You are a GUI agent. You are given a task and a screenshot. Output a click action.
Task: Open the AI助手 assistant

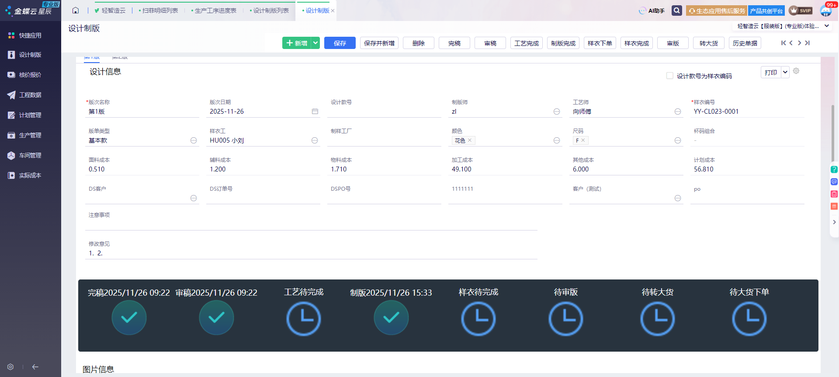[x=652, y=10]
